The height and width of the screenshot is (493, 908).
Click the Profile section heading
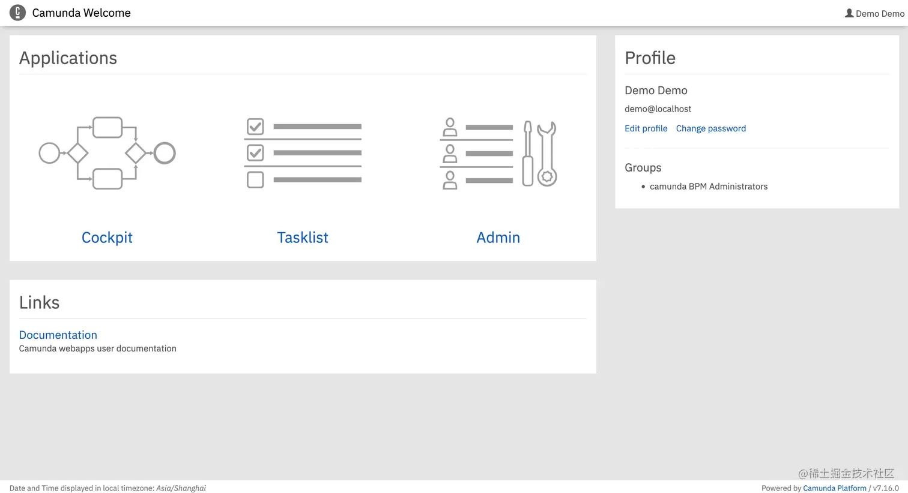650,58
